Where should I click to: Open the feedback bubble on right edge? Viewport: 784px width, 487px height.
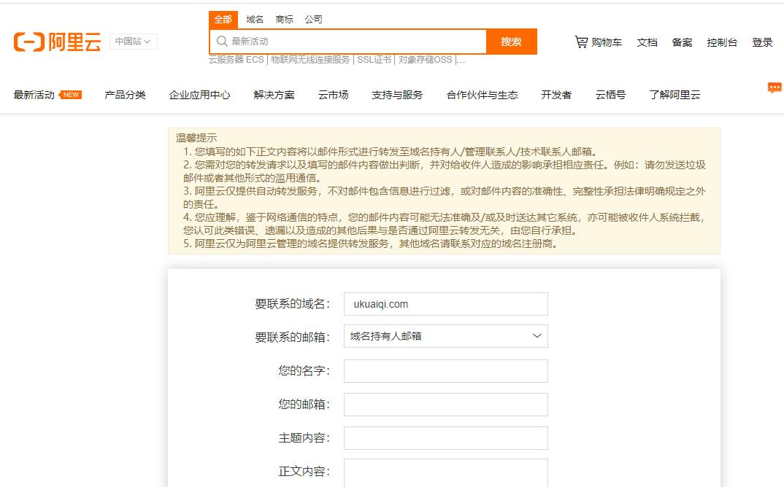pyautogui.click(x=775, y=87)
